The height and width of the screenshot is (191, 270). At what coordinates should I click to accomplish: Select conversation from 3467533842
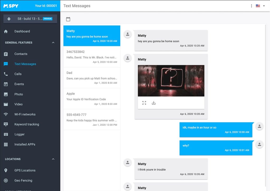(92, 57)
